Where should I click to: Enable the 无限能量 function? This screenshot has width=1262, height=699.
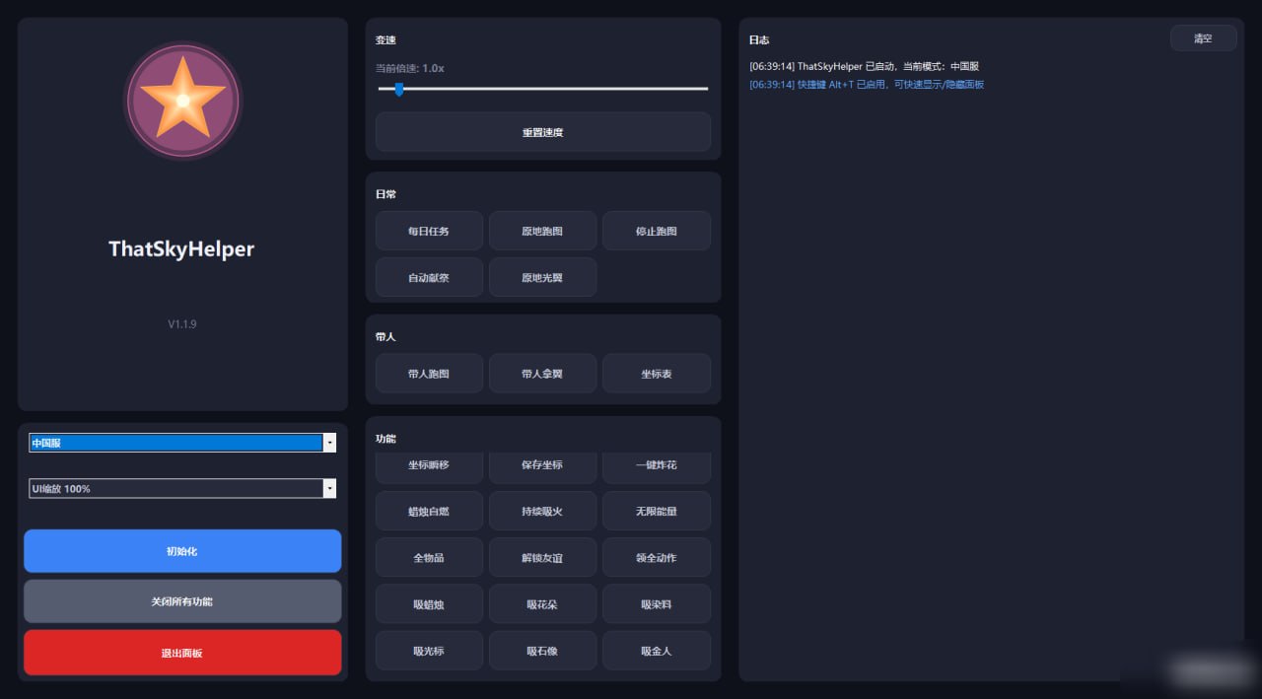(x=657, y=511)
